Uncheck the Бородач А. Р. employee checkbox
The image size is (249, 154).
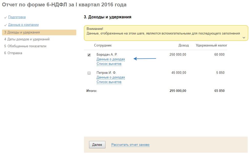pyautogui.click(x=89, y=55)
